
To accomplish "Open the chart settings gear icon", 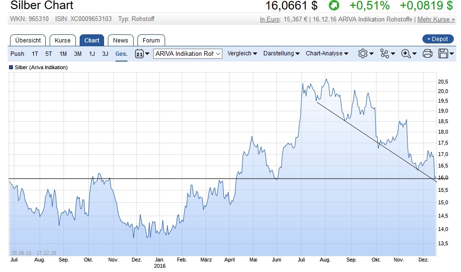I will coord(363,53).
